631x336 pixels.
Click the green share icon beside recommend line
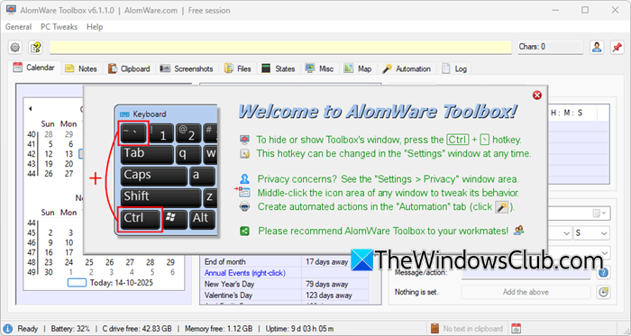[x=244, y=232]
